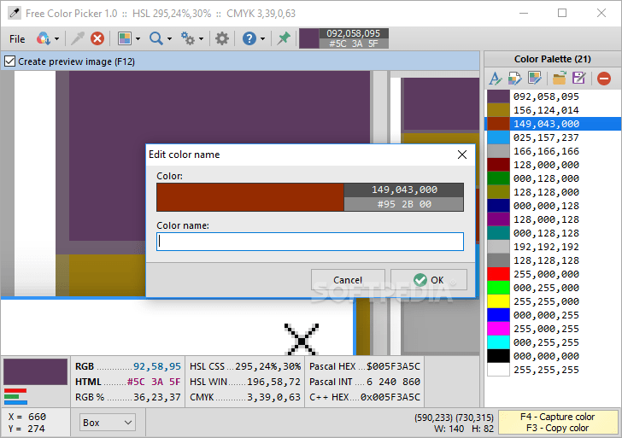Select palette entry 255,255,000

554,301
